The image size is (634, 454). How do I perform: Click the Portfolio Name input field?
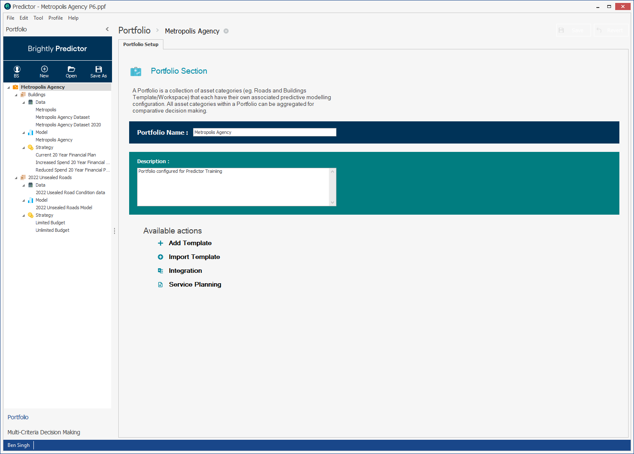265,132
